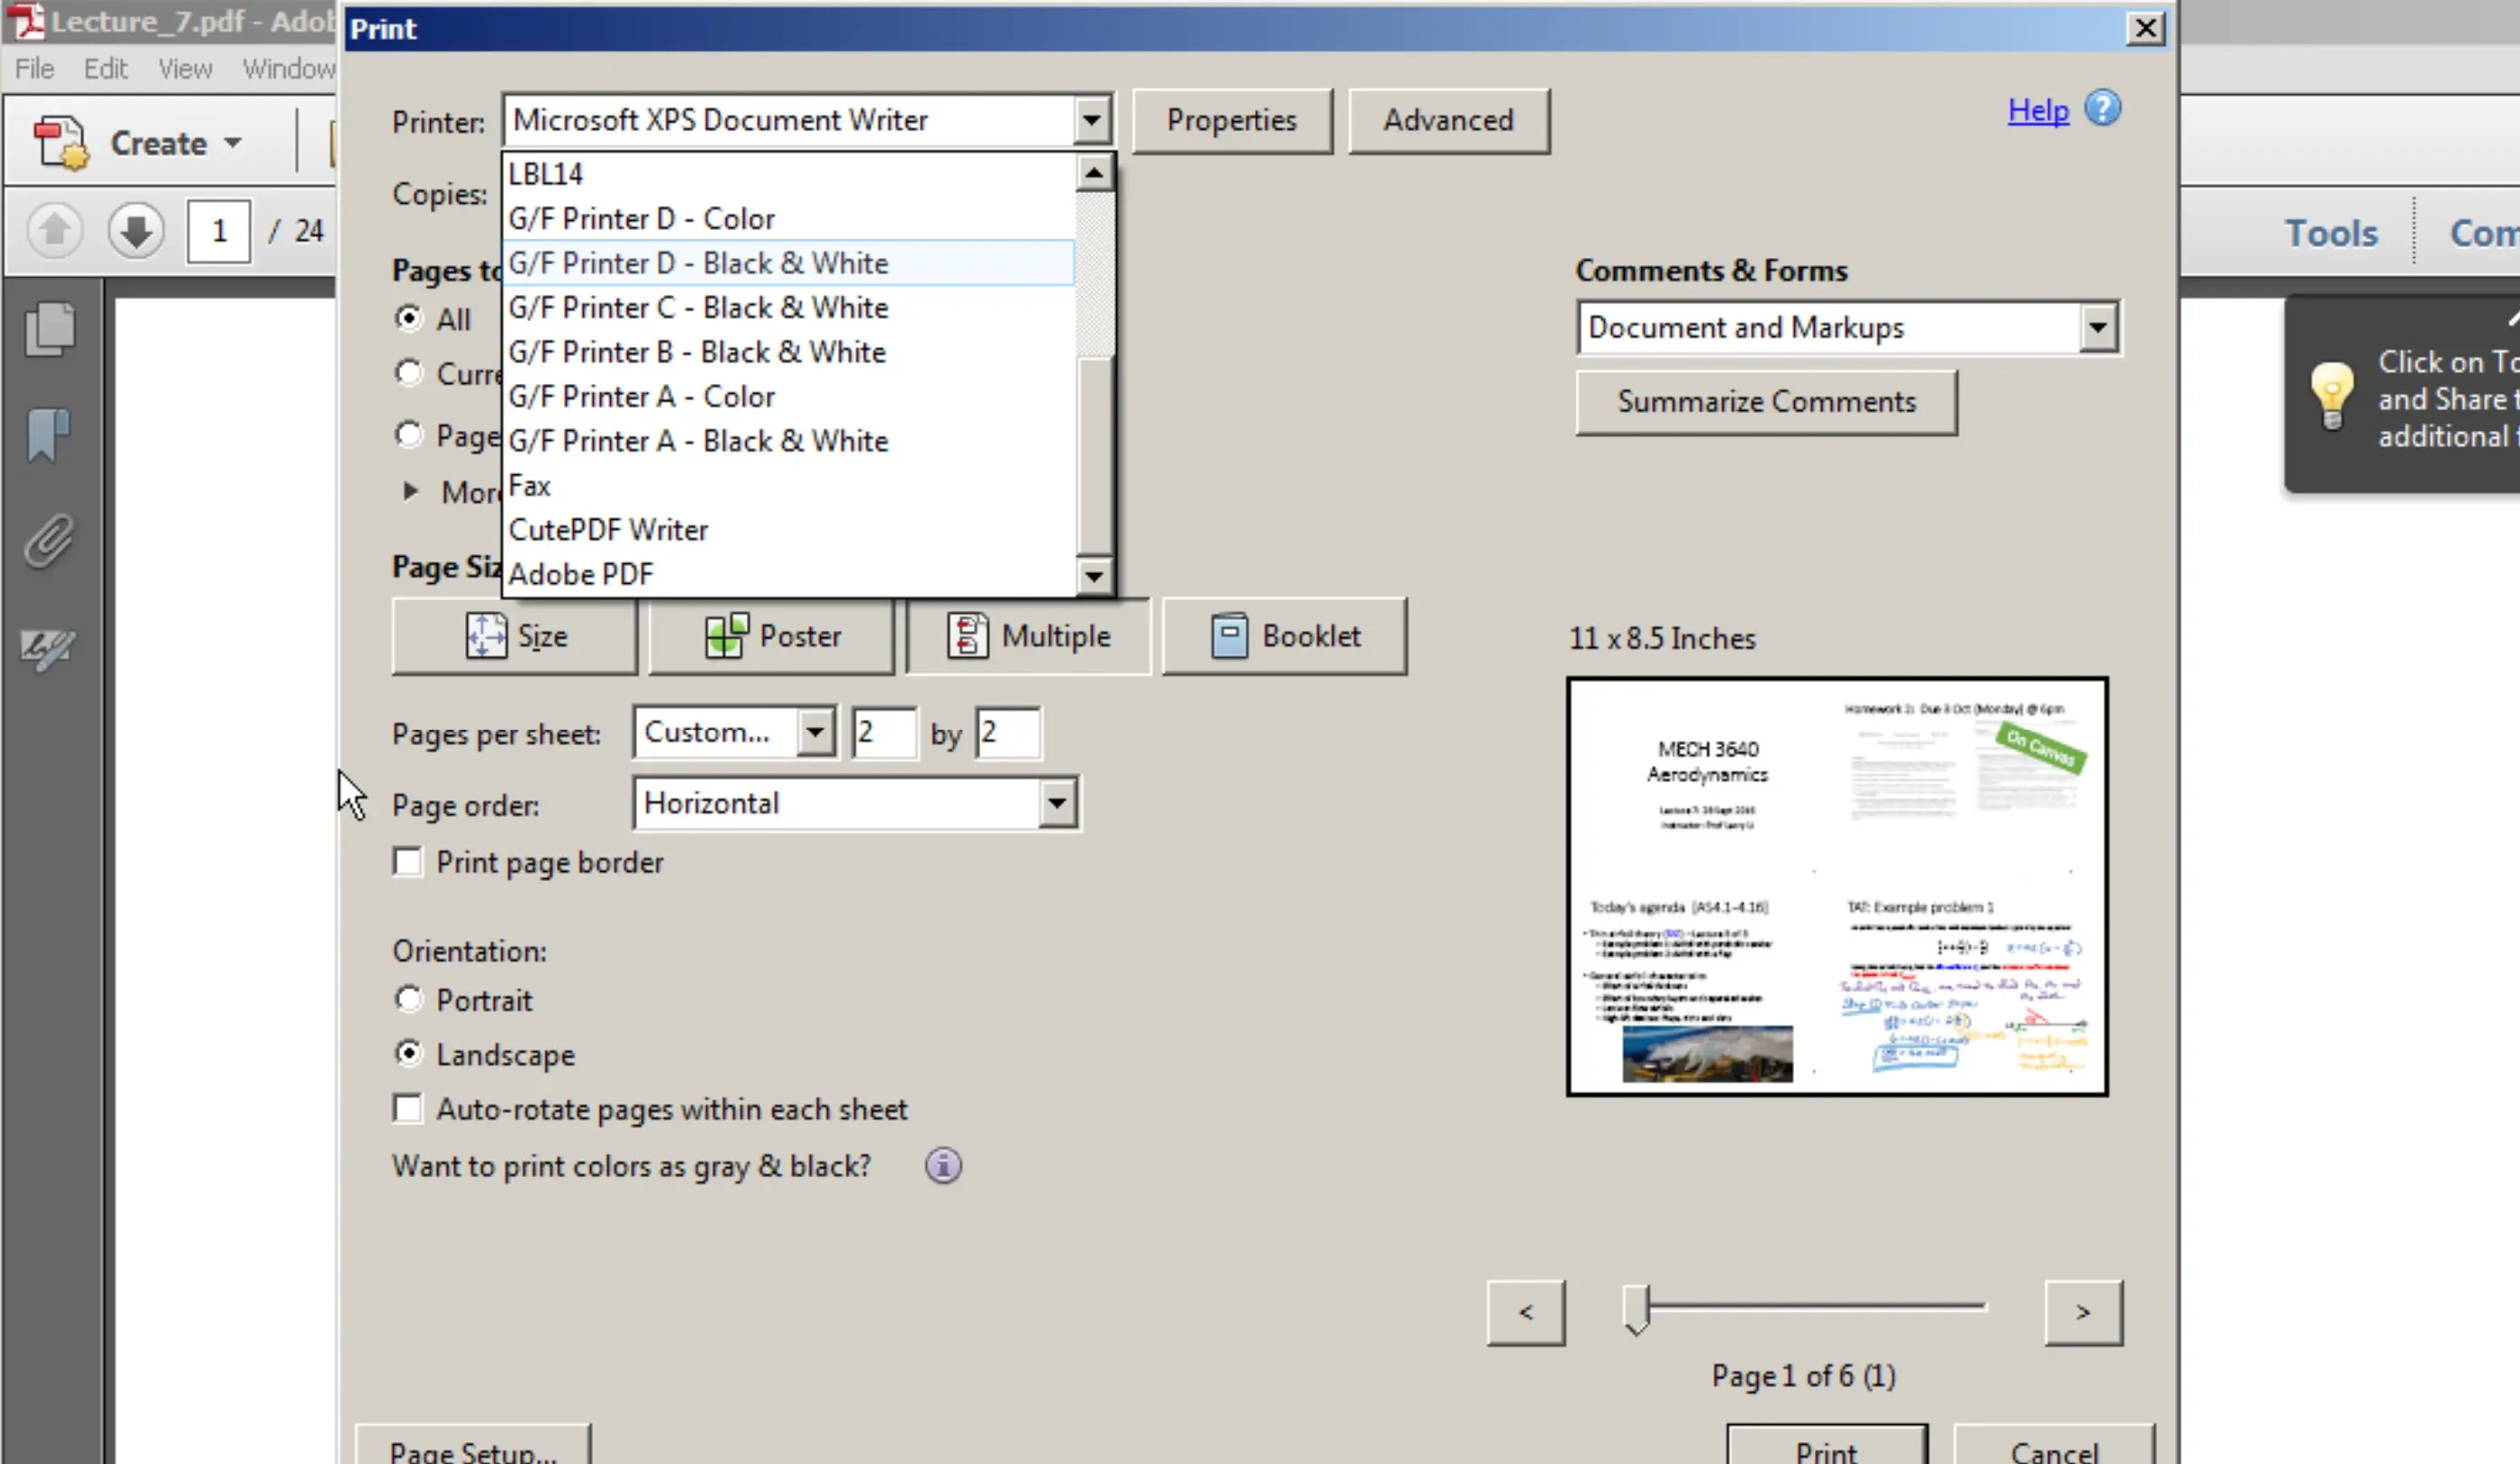The height and width of the screenshot is (1464, 2520).
Task: Open the Page Thumbnails sidebar panel
Action: coord(49,329)
